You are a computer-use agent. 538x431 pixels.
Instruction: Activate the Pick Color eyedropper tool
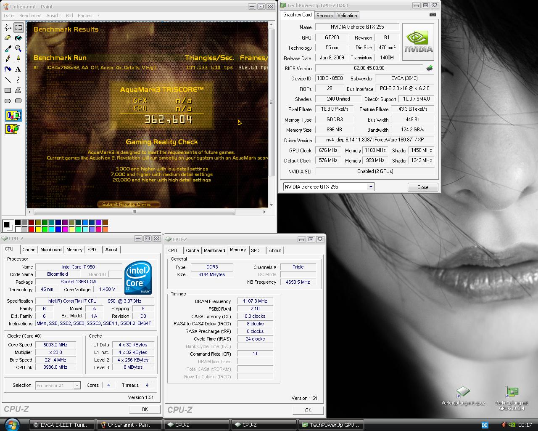(x=8, y=49)
